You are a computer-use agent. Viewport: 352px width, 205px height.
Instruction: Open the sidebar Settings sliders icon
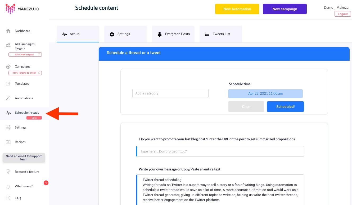pos(8,127)
